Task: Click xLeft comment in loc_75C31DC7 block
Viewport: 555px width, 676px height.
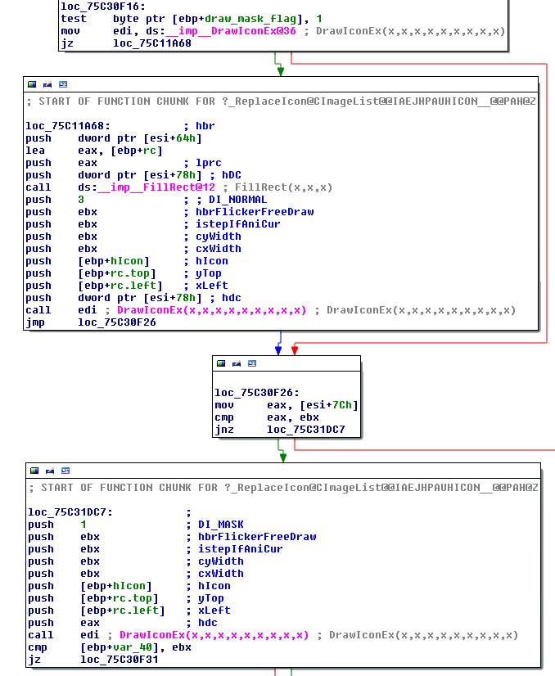Action: tap(214, 611)
